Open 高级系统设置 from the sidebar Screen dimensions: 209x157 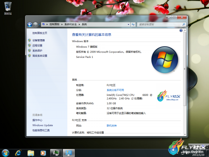coord(40,56)
